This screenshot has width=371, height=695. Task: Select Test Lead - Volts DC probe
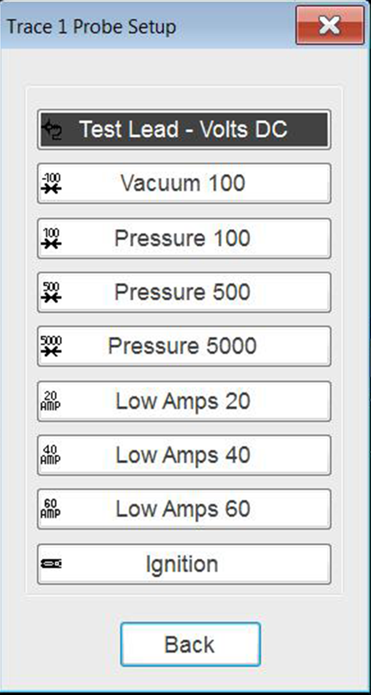(183, 130)
